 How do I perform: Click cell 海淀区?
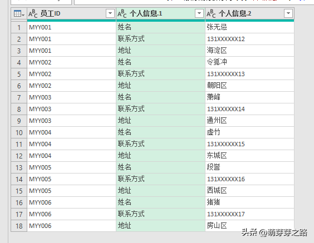tap(250, 51)
